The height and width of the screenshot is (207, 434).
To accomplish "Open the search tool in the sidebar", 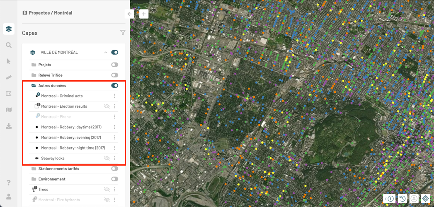I will 8,45.
